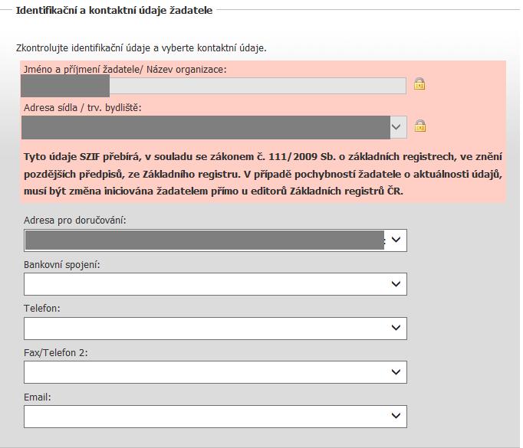Screen dimensions: 523x448
Task: Expand the Email dropdown
Action: coord(215,416)
